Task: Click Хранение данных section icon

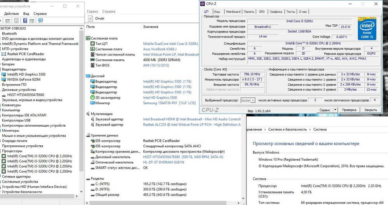Action: 88,135
